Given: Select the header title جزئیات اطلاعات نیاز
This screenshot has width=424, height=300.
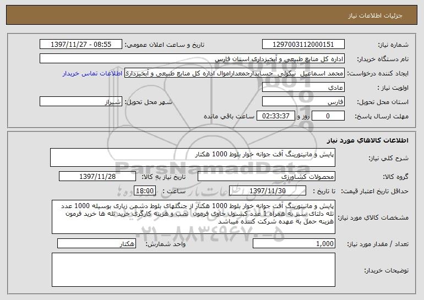Looking at the screenshot, I should 375,15.
